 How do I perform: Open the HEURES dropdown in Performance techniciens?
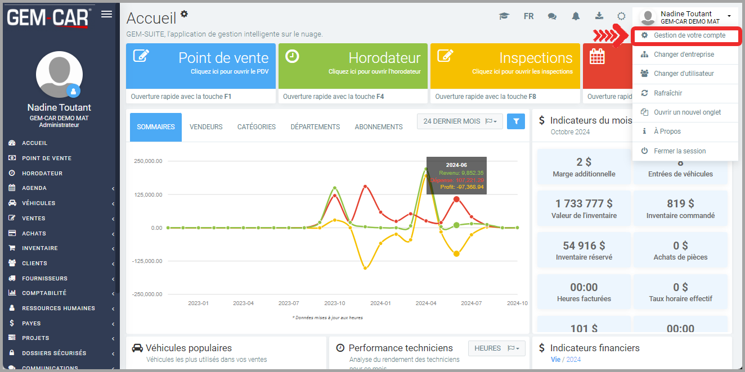[x=497, y=348]
